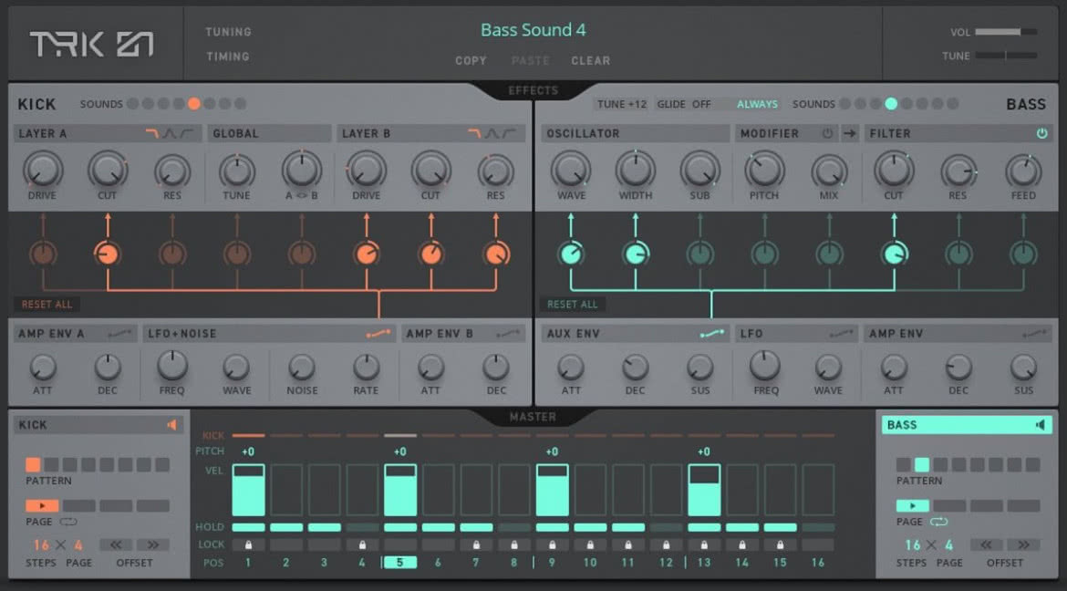Click Amp Env B modulation icon

(x=508, y=334)
